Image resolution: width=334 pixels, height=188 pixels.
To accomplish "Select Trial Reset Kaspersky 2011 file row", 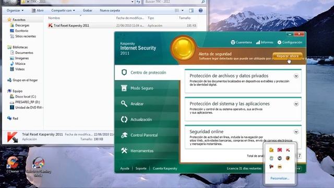I will [x=122, y=26].
